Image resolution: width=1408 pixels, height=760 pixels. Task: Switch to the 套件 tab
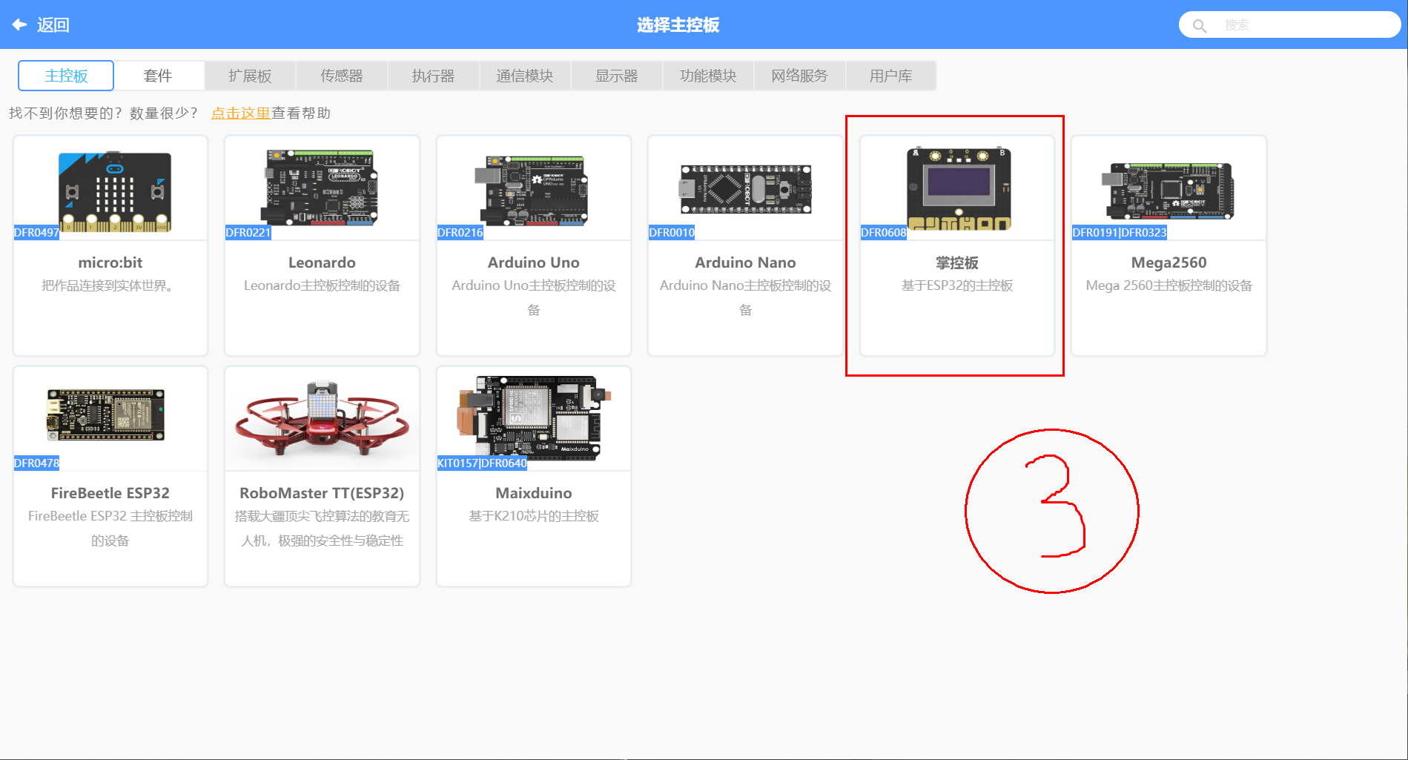click(x=158, y=76)
